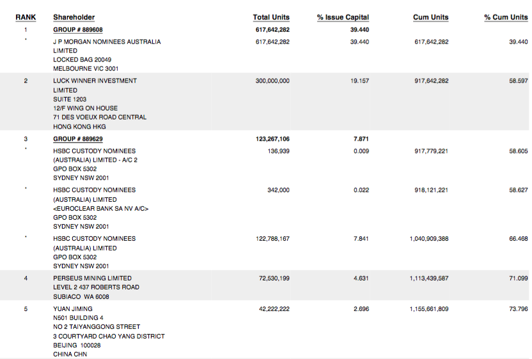532x359 pixels.
Task: Click cumulative units value 1,155,661,809
Action: coord(429,309)
